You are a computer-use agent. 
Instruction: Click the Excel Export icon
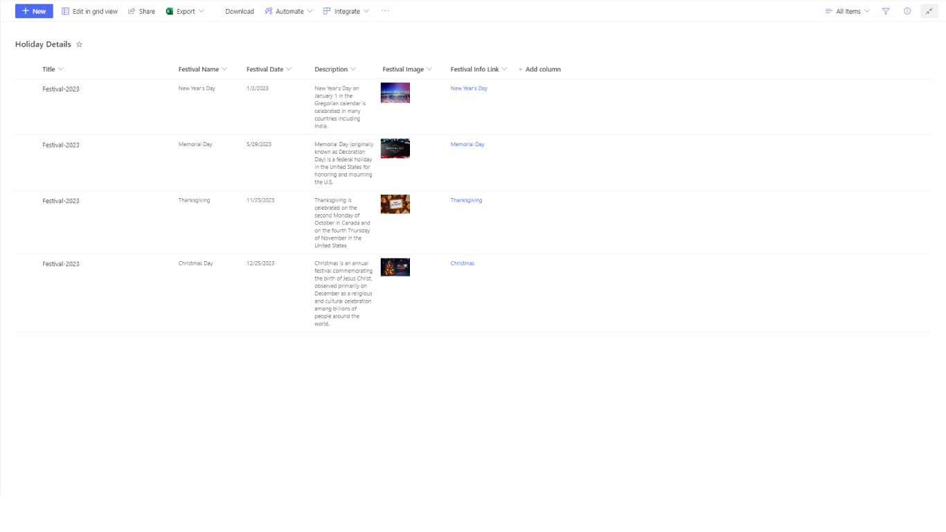click(x=170, y=11)
